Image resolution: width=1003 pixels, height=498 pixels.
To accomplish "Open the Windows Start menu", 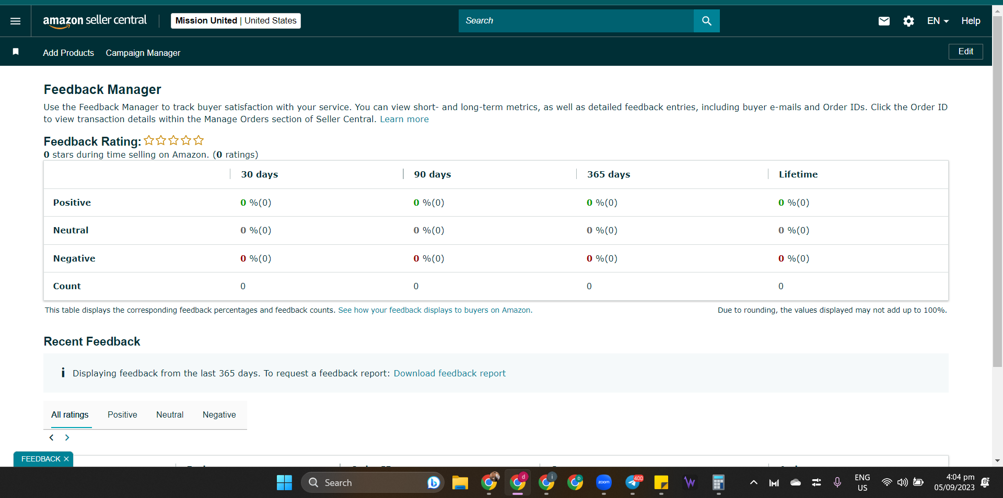I will click(x=284, y=483).
